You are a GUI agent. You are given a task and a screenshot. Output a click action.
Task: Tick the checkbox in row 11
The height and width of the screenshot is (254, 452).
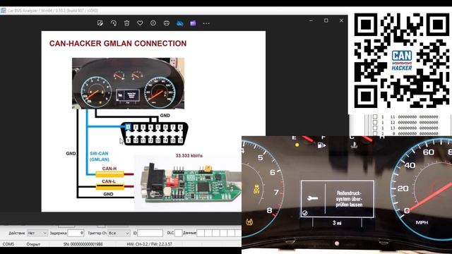click(x=375, y=117)
